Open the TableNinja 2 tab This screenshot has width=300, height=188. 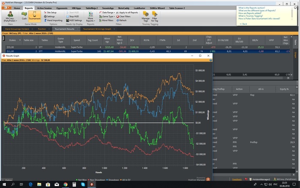point(92,8)
